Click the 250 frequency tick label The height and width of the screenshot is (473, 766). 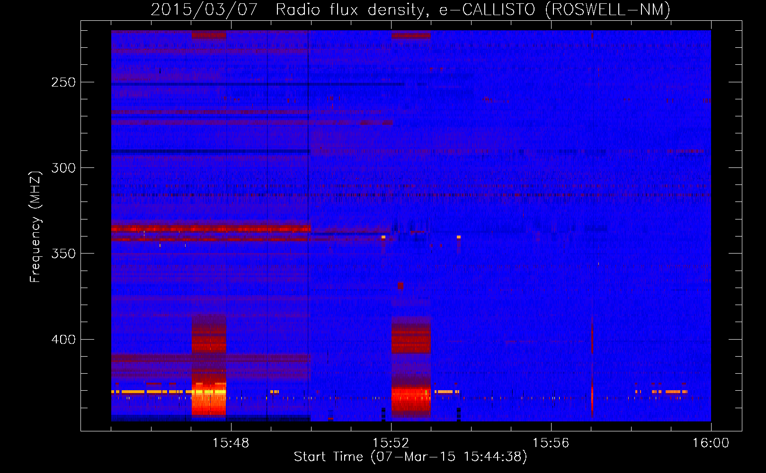click(63, 82)
